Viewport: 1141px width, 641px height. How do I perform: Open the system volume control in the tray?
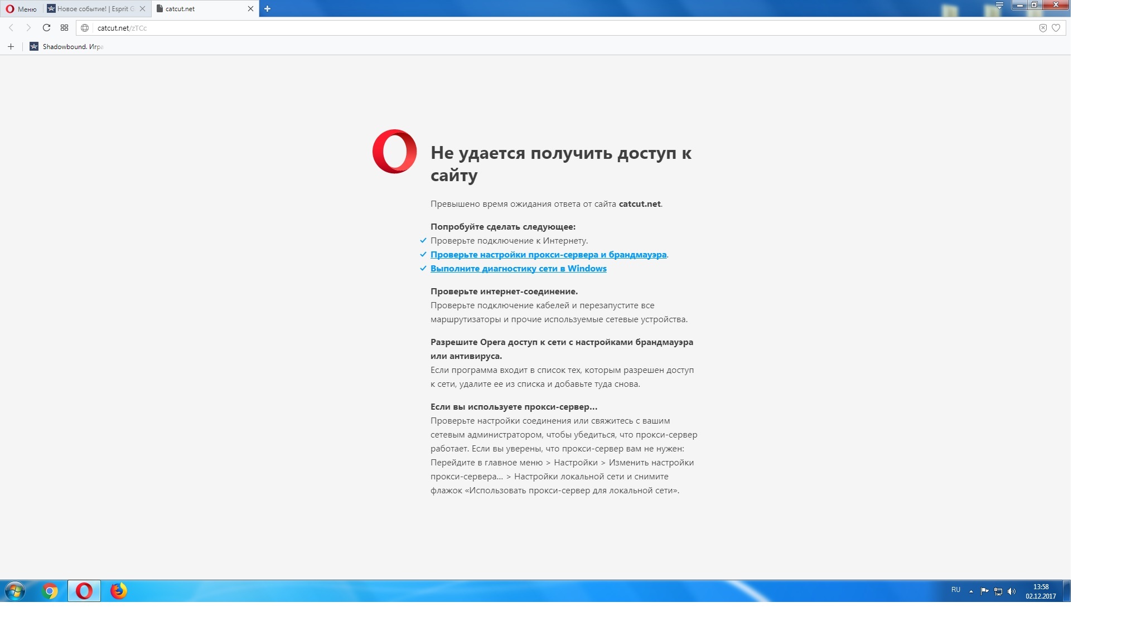(1011, 591)
